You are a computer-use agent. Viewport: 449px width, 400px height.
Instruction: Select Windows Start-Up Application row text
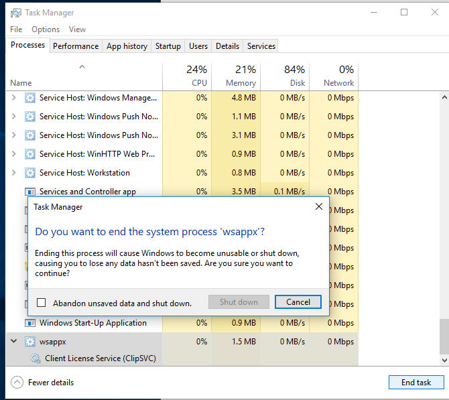pyautogui.click(x=92, y=323)
